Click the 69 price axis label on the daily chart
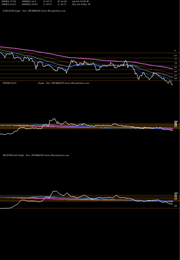This screenshot has height=260, width=180. 176,68
